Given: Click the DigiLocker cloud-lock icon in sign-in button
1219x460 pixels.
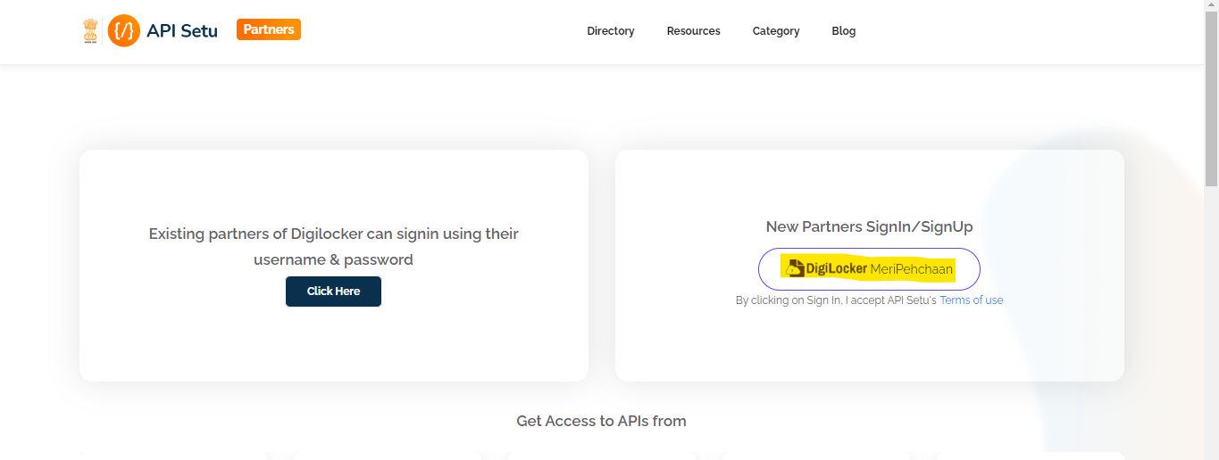Looking at the screenshot, I should point(795,269).
